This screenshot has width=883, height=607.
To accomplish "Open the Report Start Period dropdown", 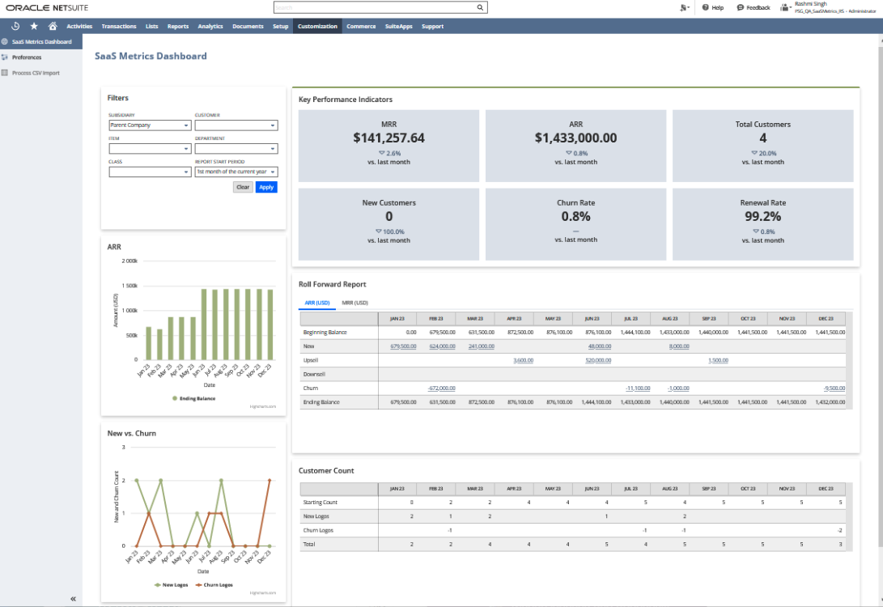I will pyautogui.click(x=236, y=172).
